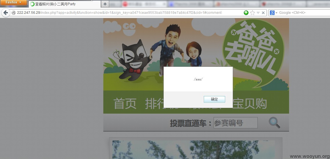Open the Firefox application menu
Screen dimensions: 330x159
pyautogui.click(x=13, y=3)
